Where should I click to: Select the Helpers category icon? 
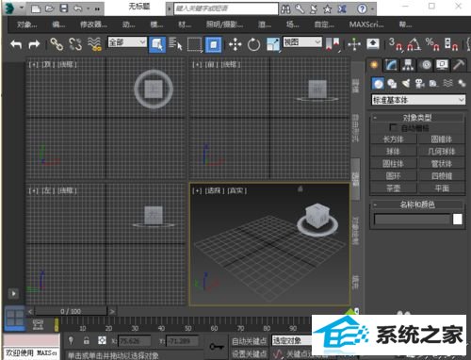click(x=433, y=84)
